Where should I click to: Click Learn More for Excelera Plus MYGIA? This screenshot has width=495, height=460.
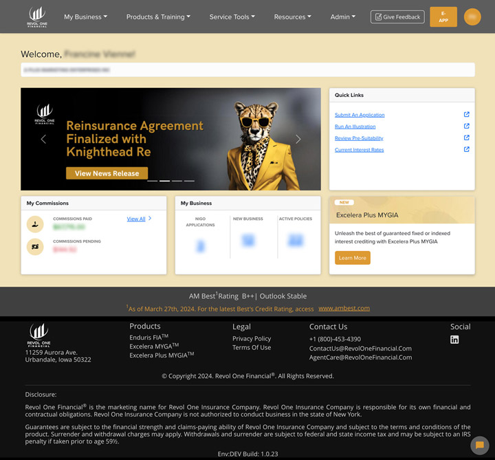(353, 258)
